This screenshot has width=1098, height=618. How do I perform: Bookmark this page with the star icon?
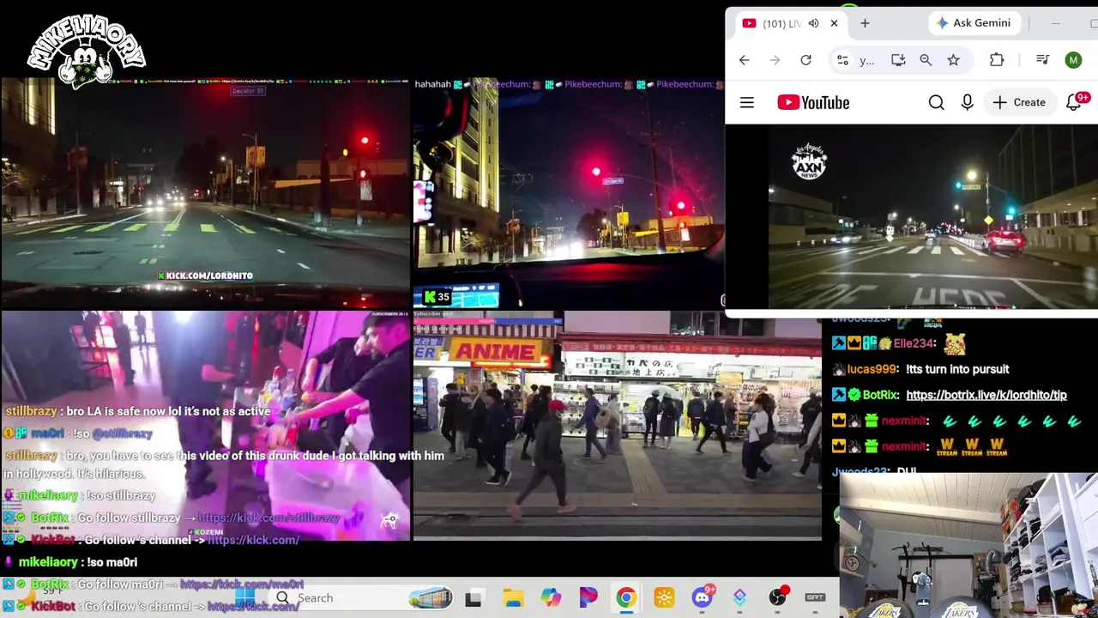click(953, 60)
